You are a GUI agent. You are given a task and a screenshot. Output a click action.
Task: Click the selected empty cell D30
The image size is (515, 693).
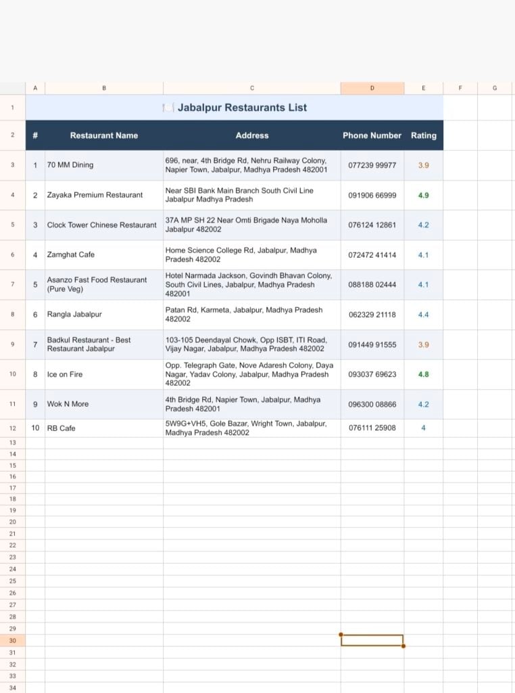pos(372,640)
